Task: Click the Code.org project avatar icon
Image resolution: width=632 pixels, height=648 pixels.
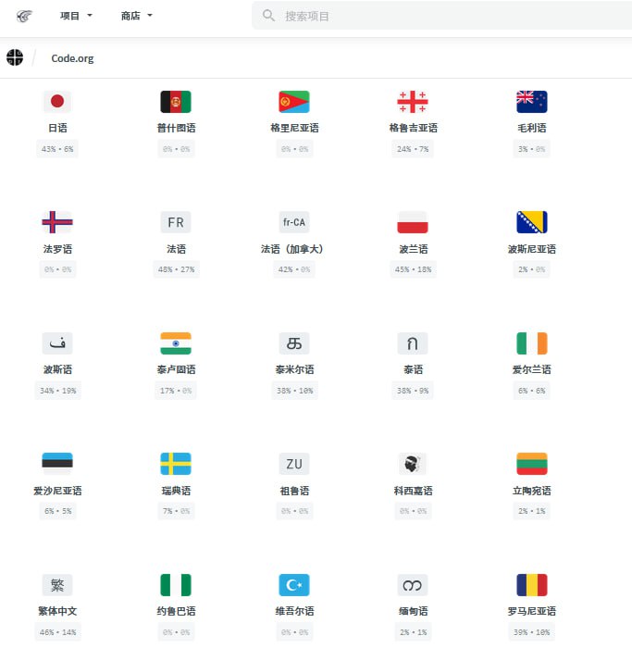Action: [x=15, y=57]
